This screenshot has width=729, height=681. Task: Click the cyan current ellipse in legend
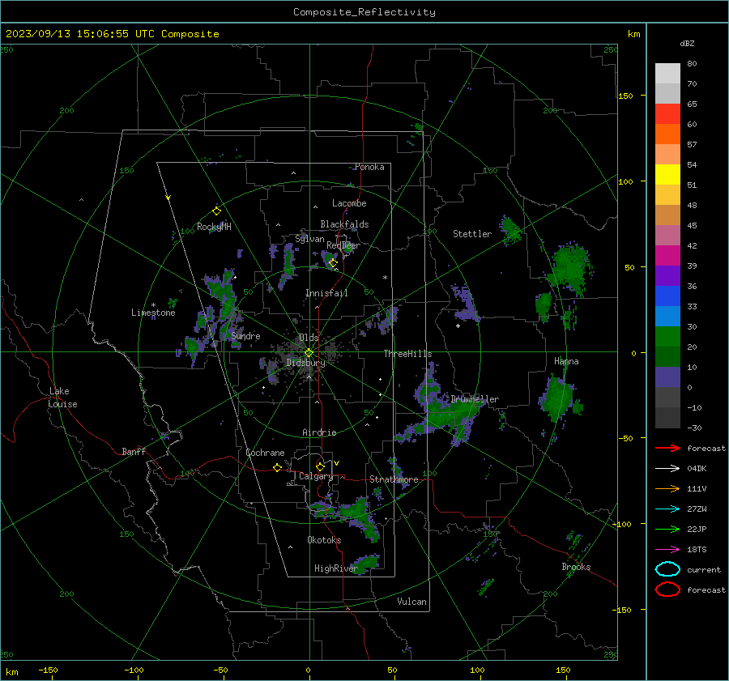[667, 569]
